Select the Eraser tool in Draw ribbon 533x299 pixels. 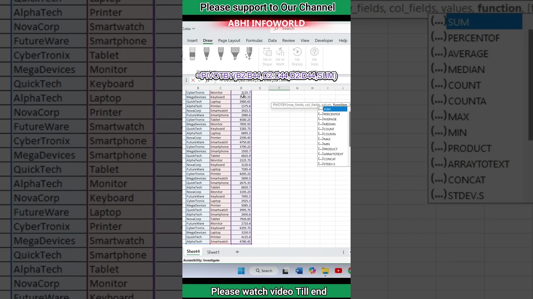[192, 54]
